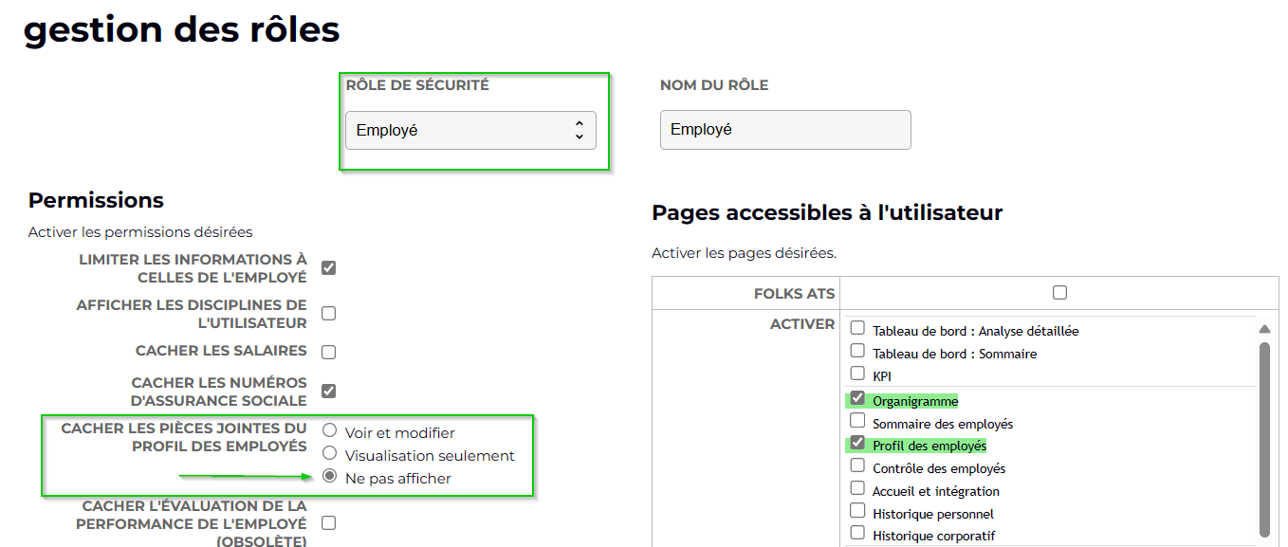Viewport: 1288px width, 547px height.
Task: Open the Rôle de sécurité dropdown
Action: point(470,130)
